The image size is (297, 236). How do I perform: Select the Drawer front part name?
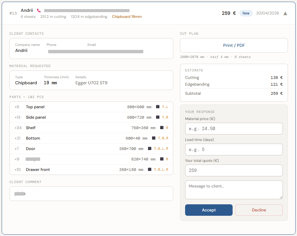(38, 170)
